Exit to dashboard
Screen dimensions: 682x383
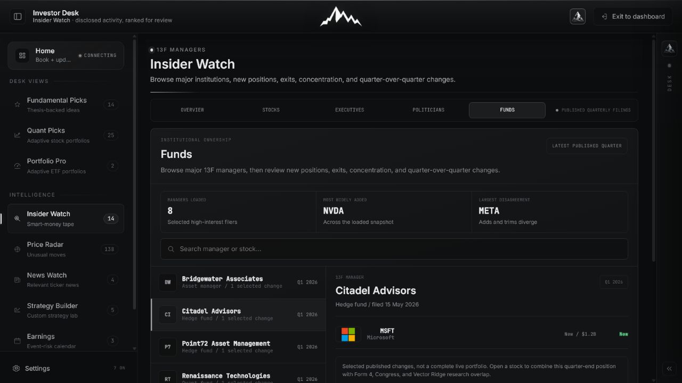pos(633,16)
